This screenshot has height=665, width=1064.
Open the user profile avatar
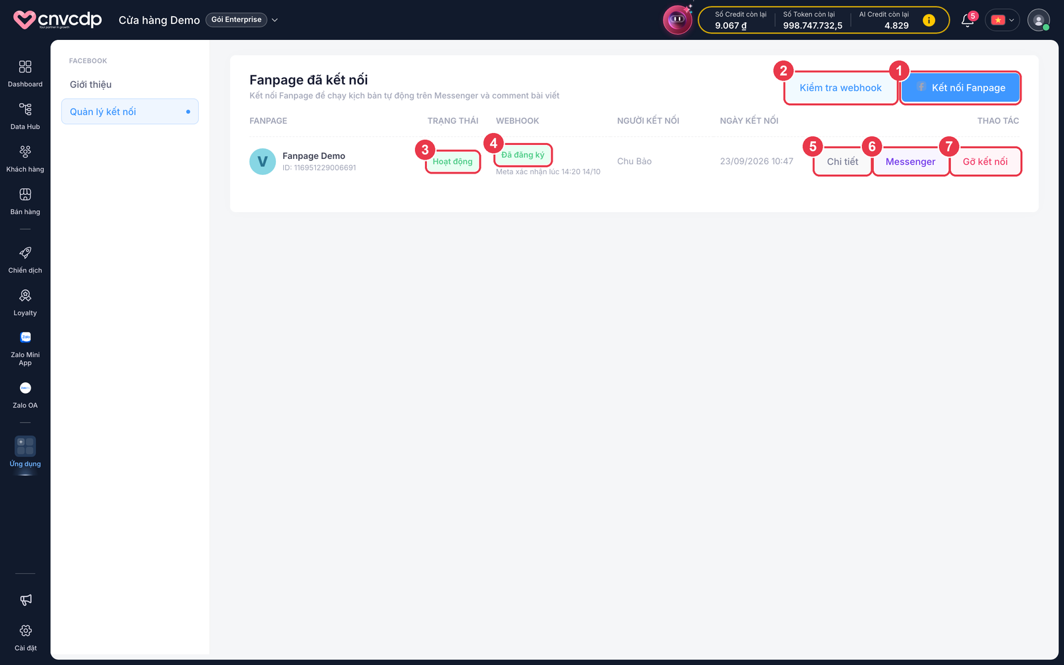(x=1038, y=20)
